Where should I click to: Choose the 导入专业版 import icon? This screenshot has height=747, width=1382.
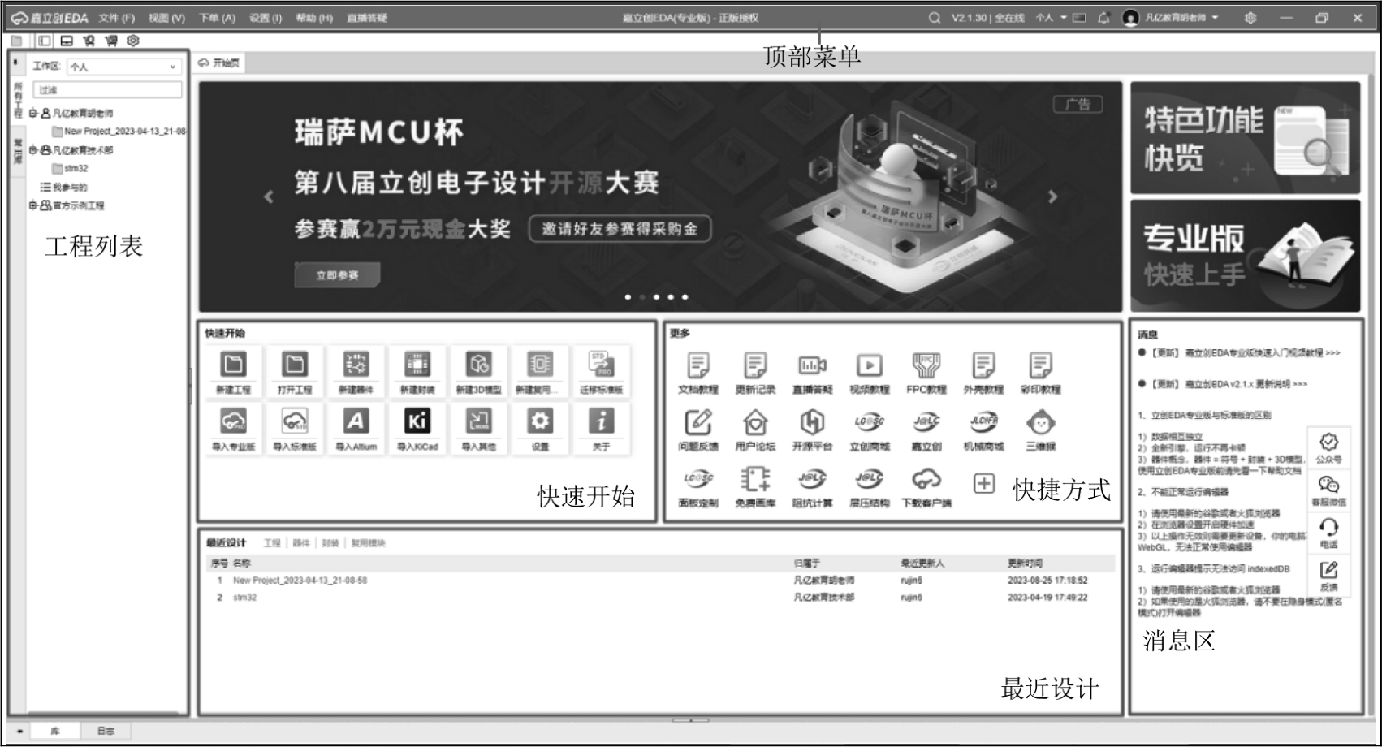(234, 421)
